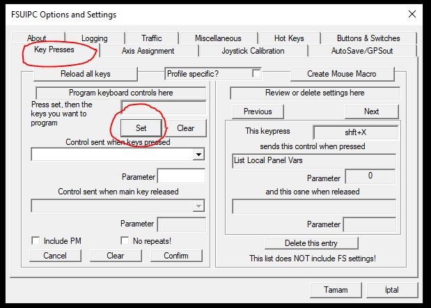
Task: Expand the 'Control sent when keys pressed' dropdown
Action: [198, 154]
